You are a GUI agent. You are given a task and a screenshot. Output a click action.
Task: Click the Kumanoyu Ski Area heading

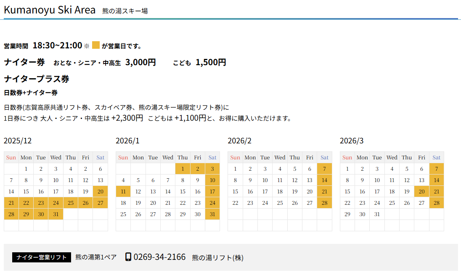(x=50, y=10)
